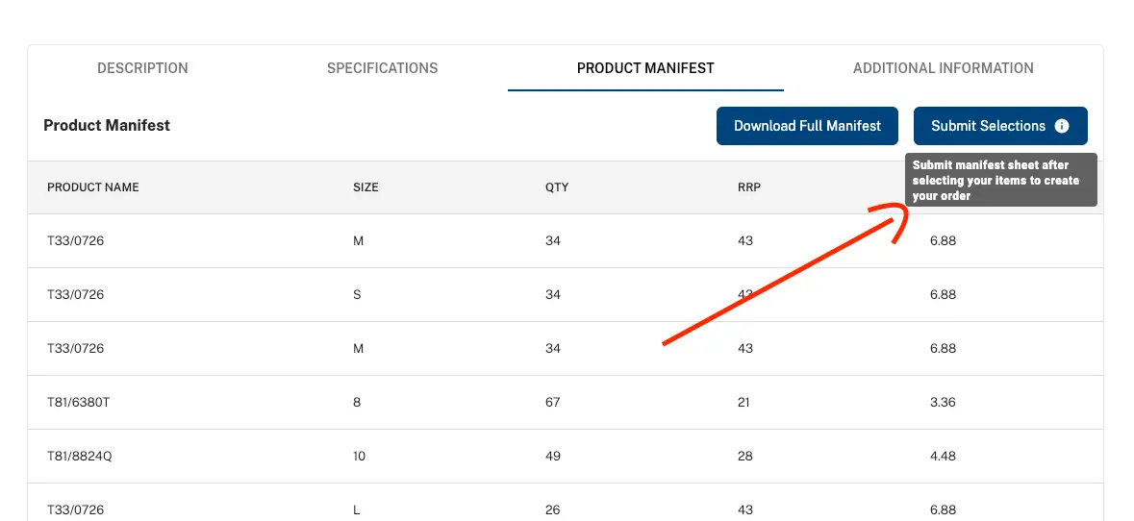Click the Size column header
Screen dimensions: 1134x521
[365, 187]
